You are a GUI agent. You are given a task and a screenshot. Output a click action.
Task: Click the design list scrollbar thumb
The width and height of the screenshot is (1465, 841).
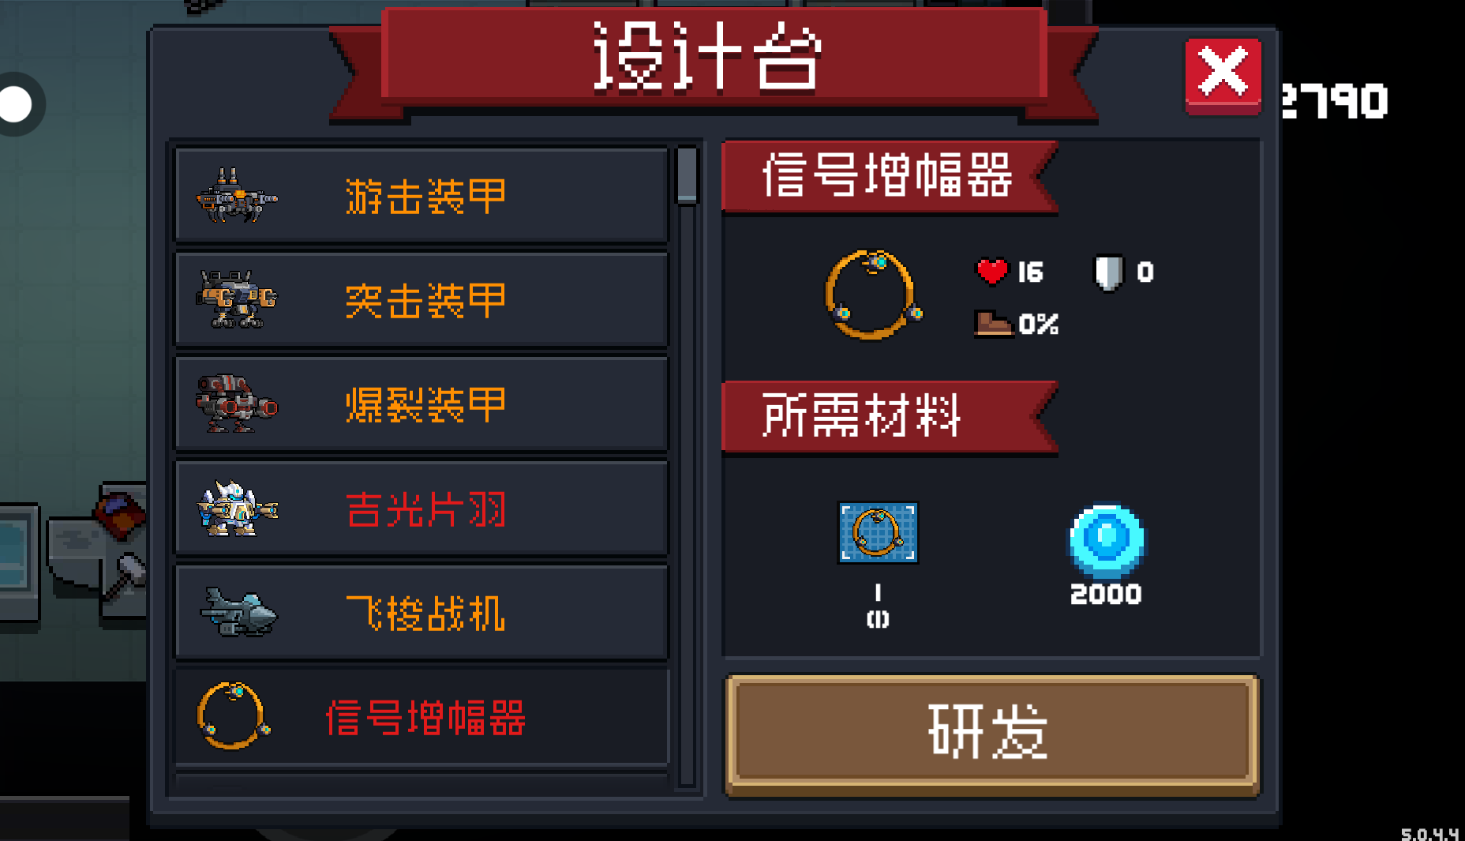click(688, 175)
